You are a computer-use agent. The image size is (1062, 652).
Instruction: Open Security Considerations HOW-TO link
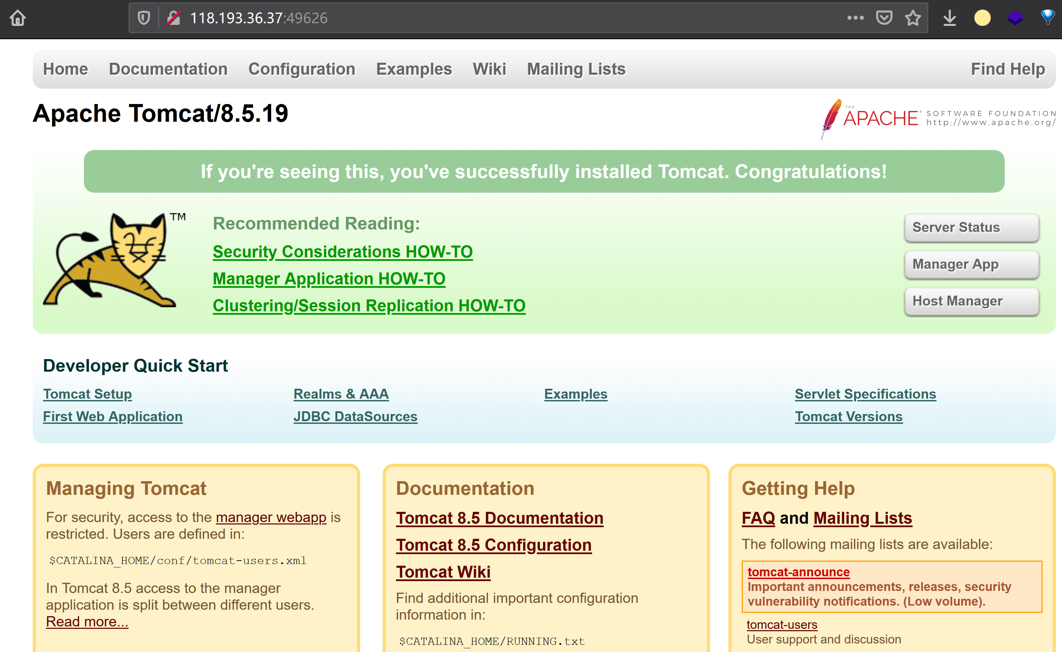(342, 252)
